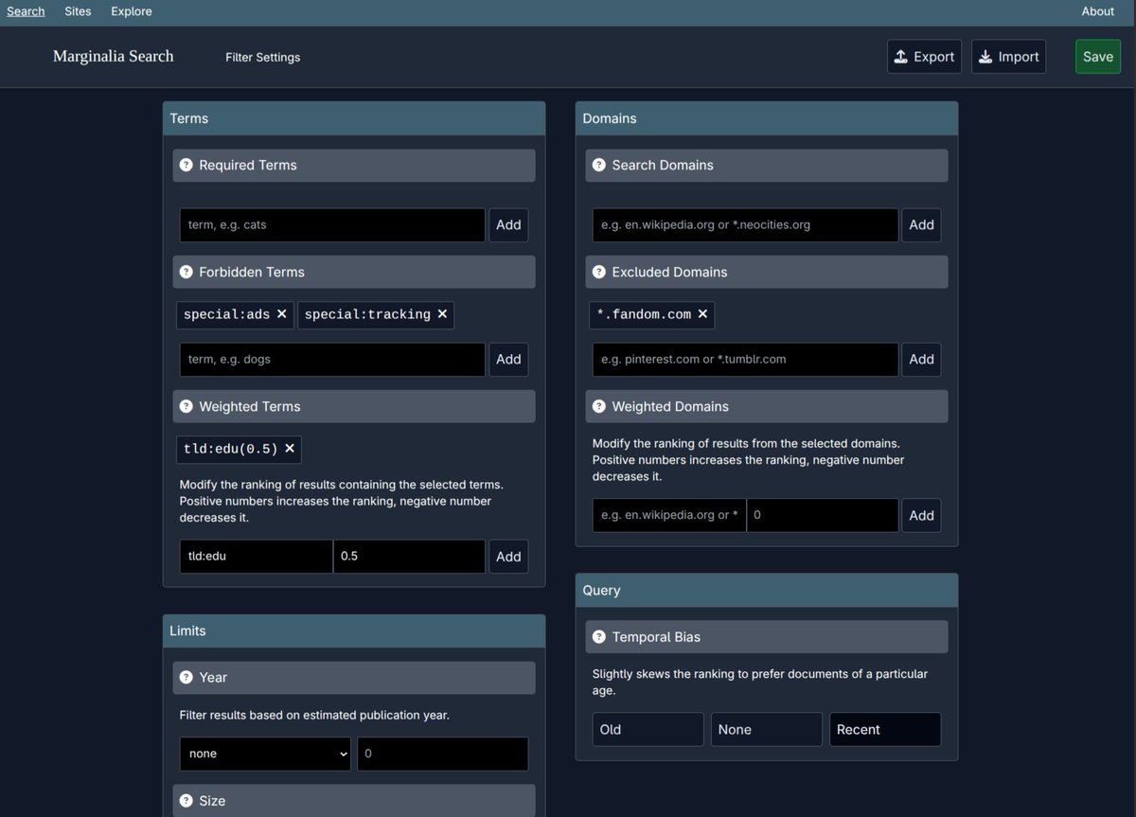Click the help icon beside Temporal Bias
The height and width of the screenshot is (817, 1136).
[x=599, y=637]
